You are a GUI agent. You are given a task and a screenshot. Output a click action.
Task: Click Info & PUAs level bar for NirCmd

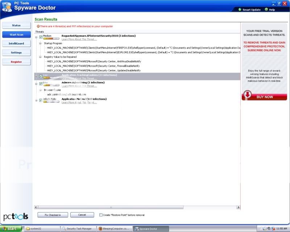pos(51,102)
